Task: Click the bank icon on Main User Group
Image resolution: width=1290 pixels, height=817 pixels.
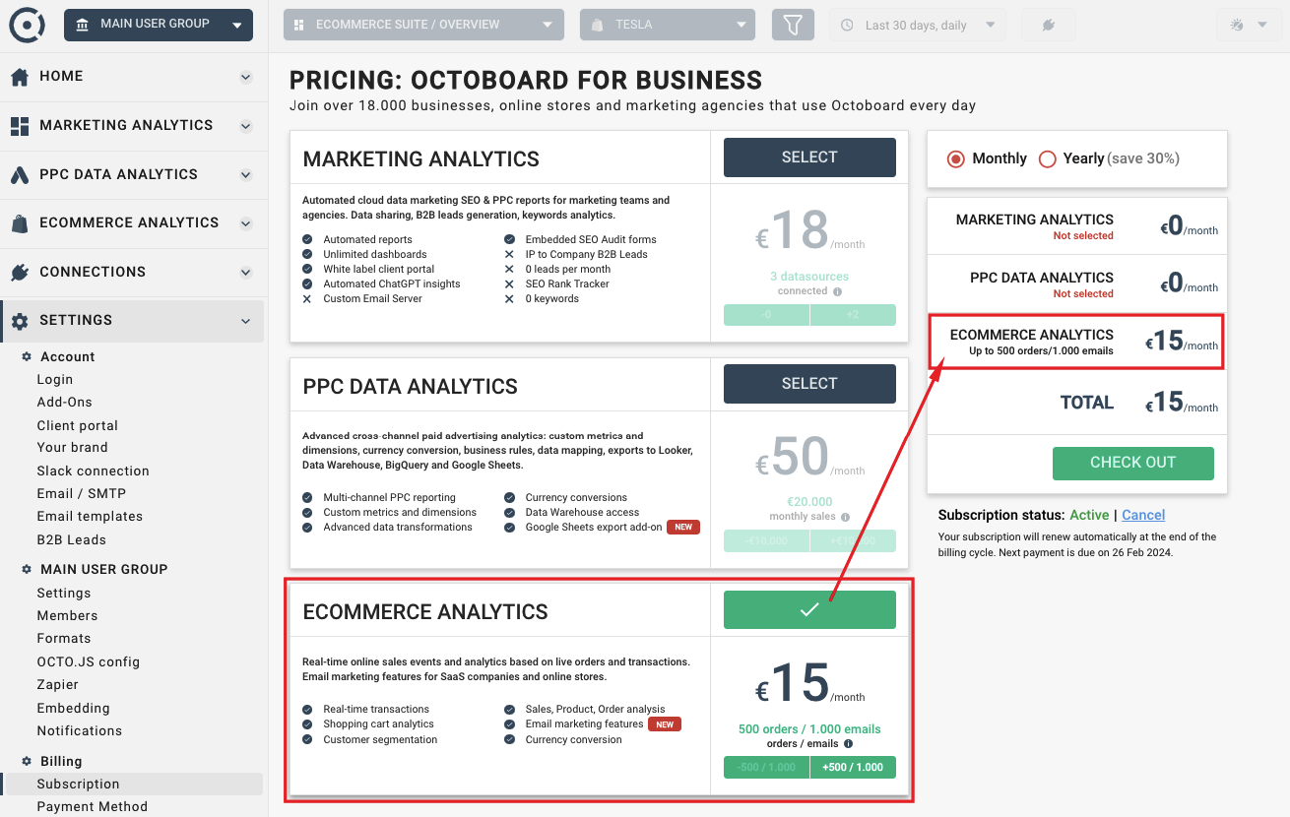Action: 82,24
